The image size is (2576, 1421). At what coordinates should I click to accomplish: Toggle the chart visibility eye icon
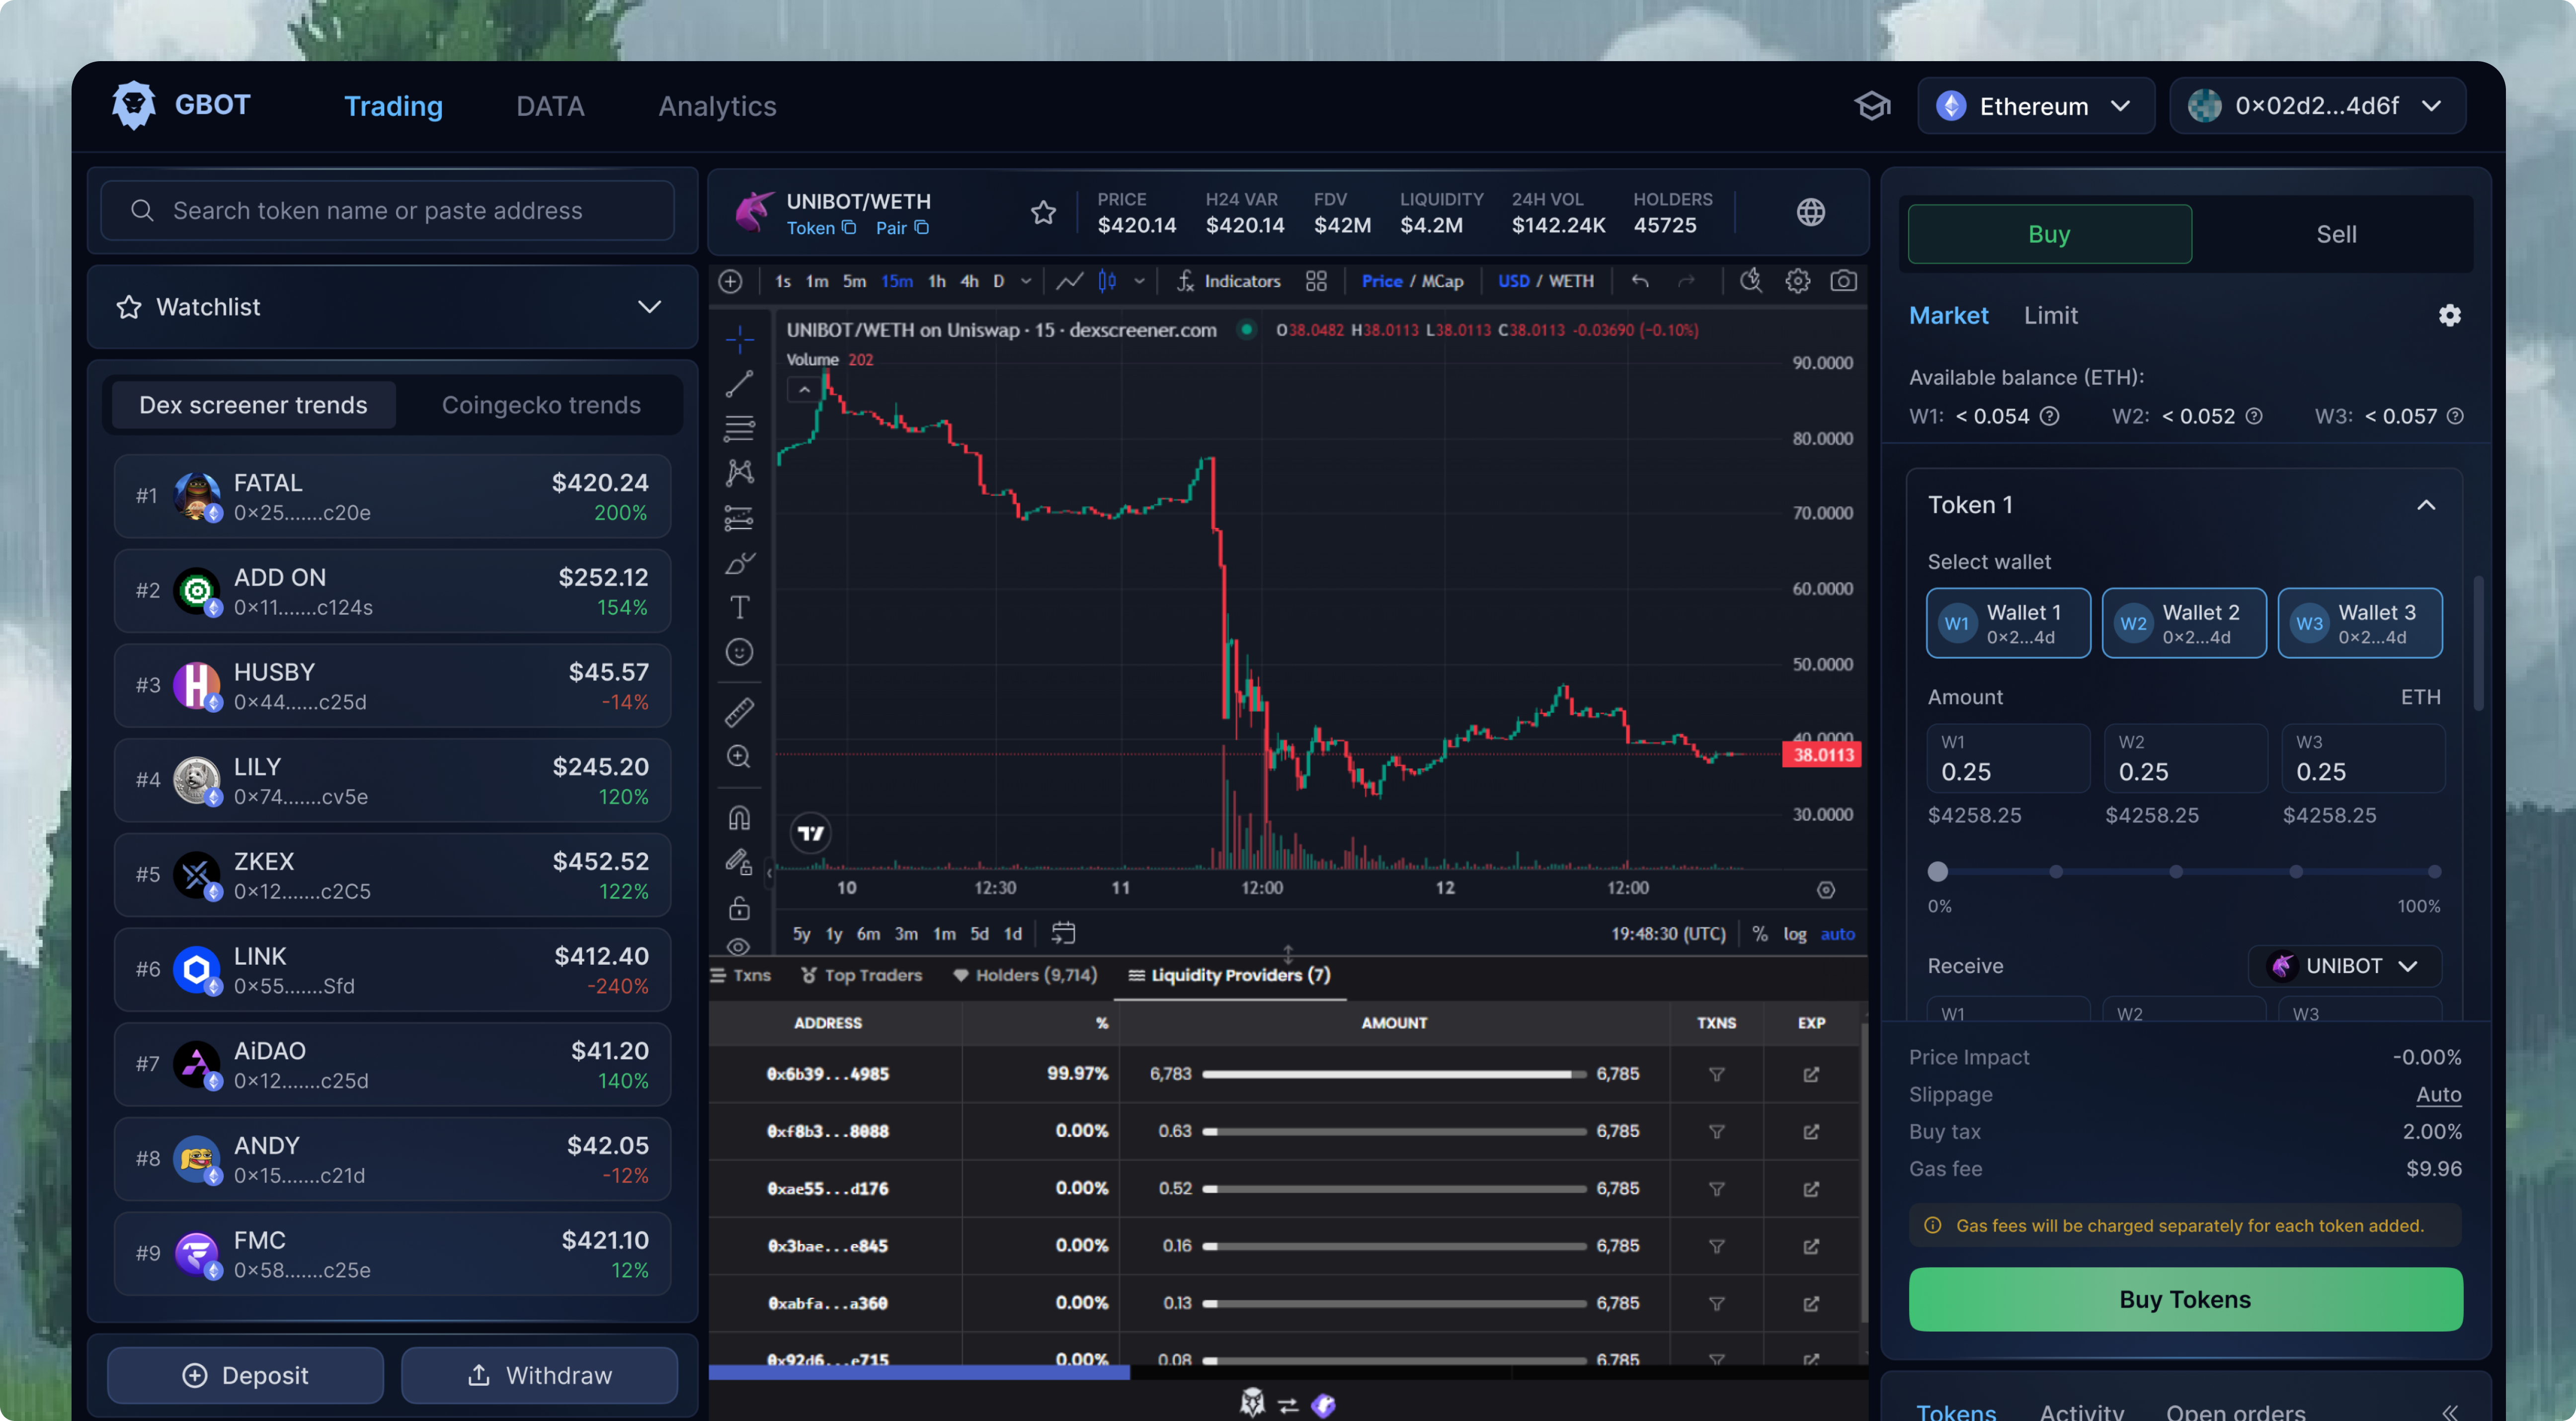coord(739,946)
